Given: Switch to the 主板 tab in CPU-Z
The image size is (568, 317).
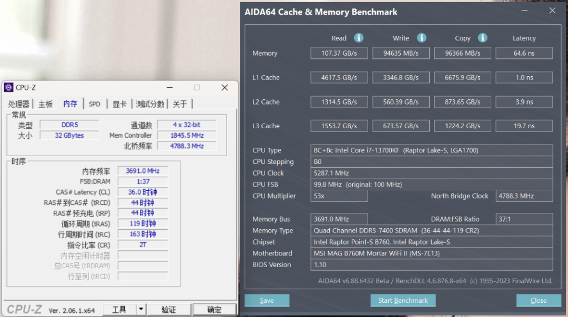Looking at the screenshot, I should coord(46,104).
